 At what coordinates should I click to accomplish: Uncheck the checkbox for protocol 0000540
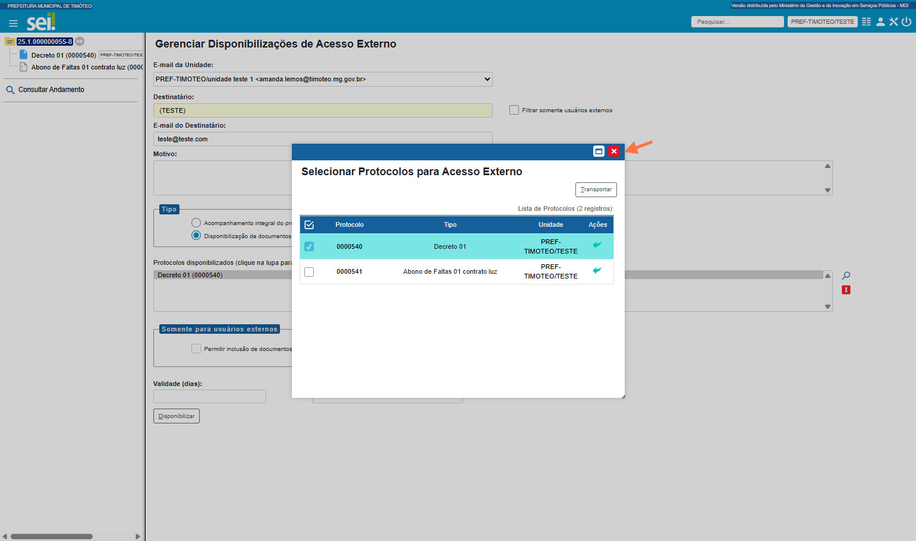coord(309,246)
